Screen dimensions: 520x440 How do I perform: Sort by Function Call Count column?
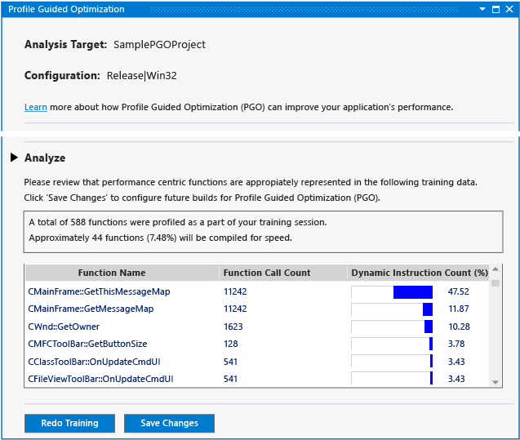click(267, 273)
